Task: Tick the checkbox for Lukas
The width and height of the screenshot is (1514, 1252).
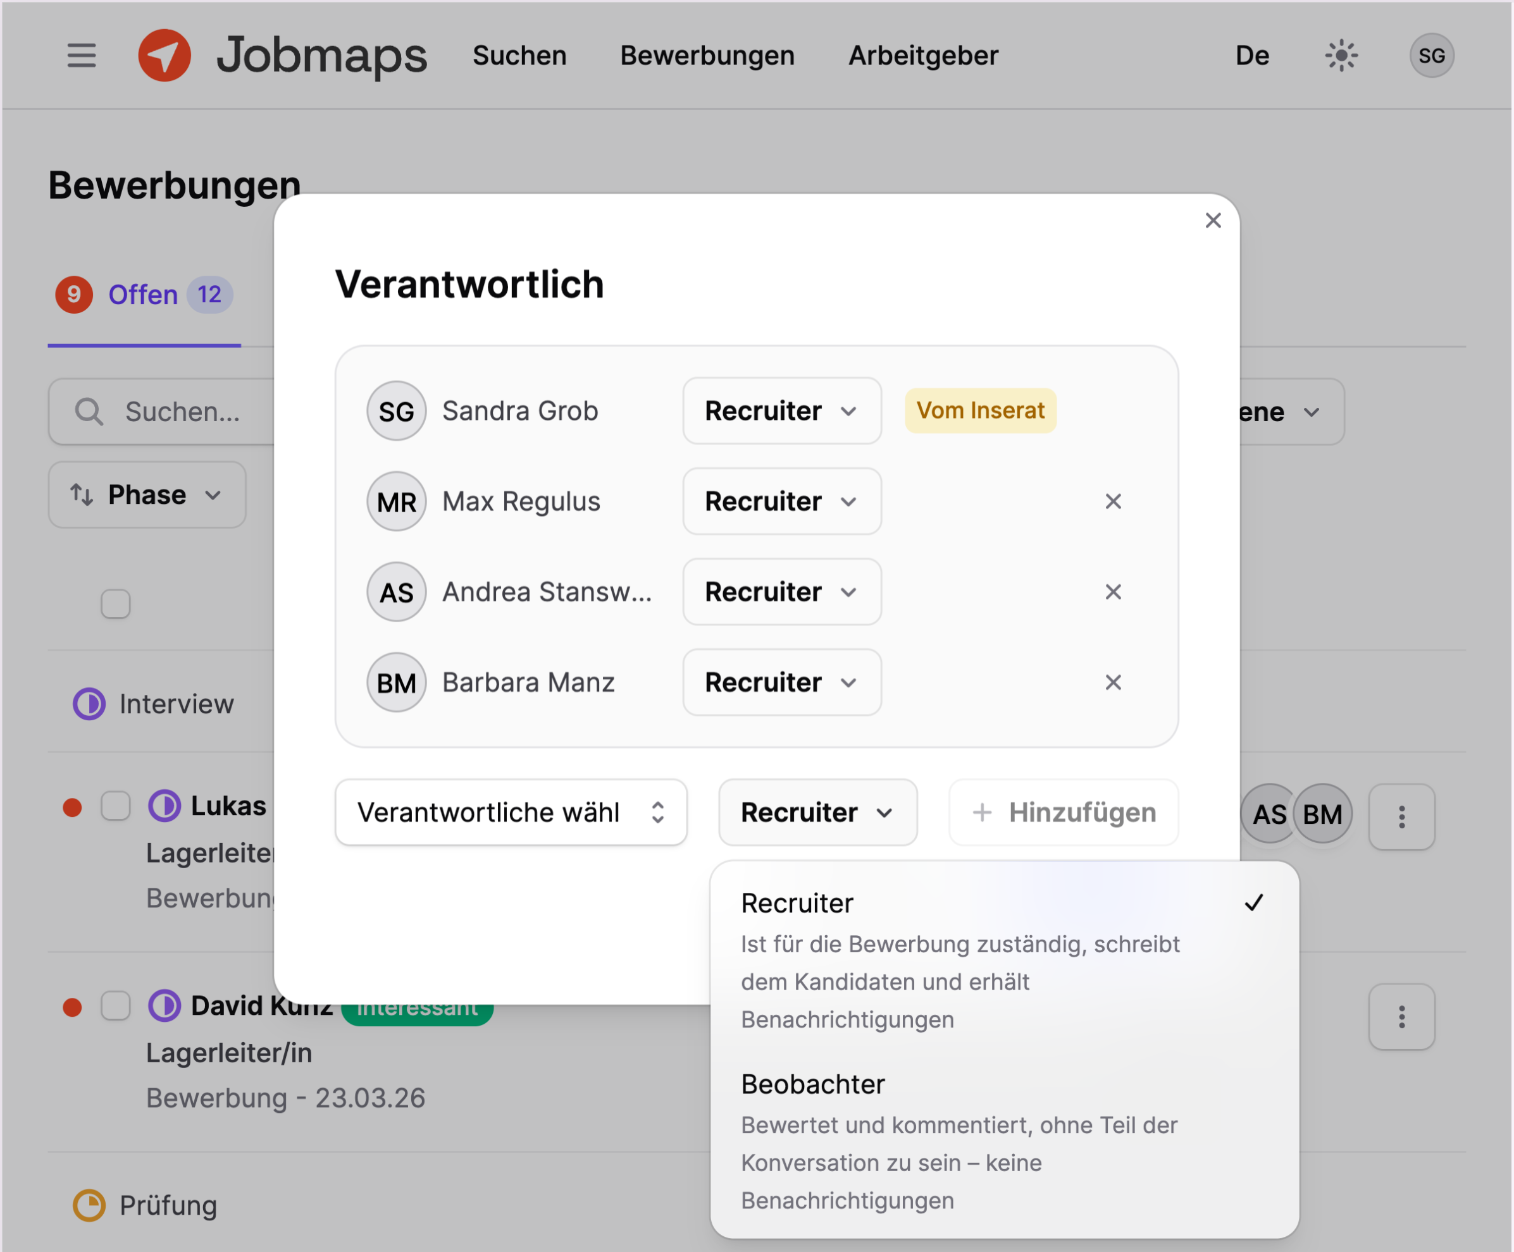Action: [115, 806]
